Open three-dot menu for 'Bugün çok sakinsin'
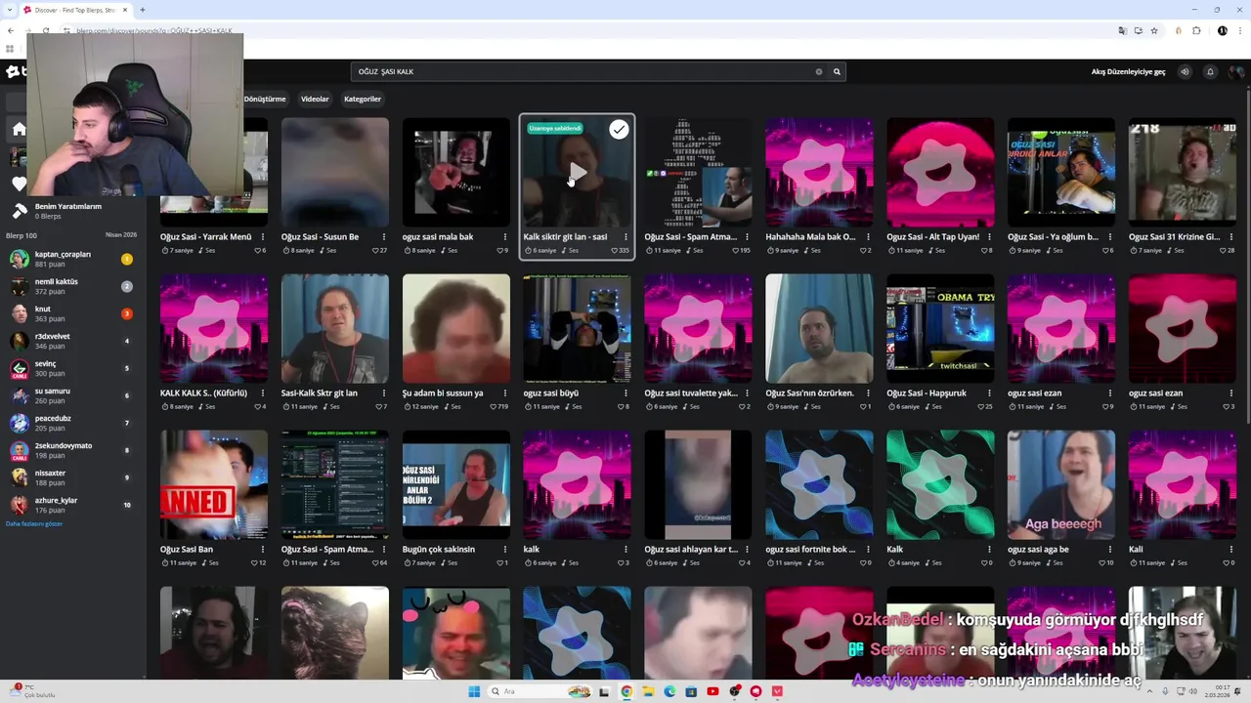1251x703 pixels. coord(504,549)
